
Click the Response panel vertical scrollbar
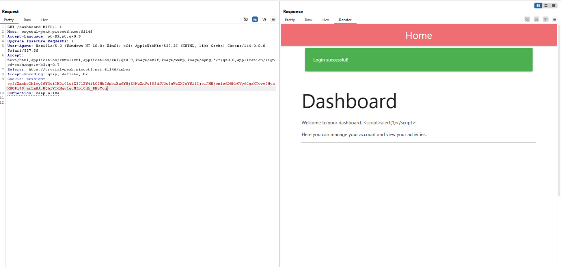[559, 110]
